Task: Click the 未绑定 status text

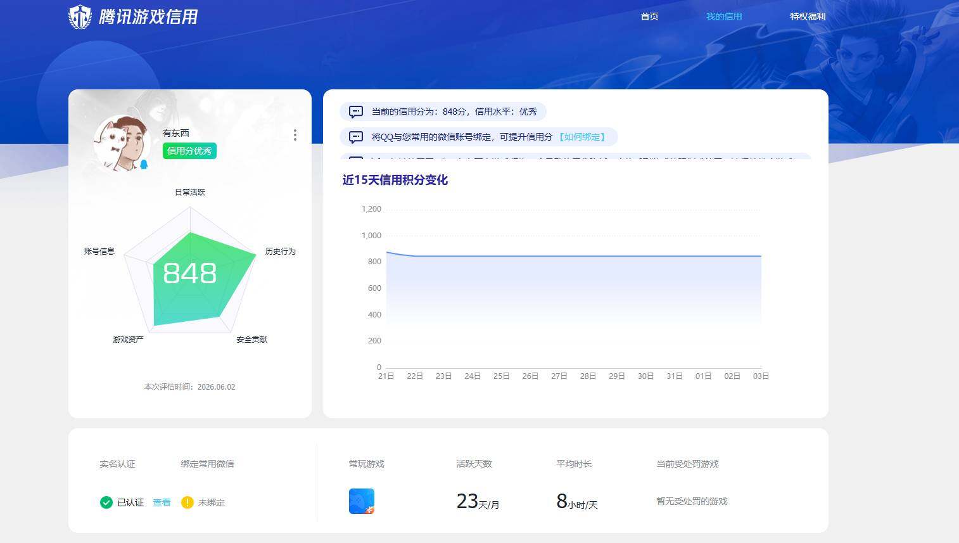Action: tap(212, 502)
